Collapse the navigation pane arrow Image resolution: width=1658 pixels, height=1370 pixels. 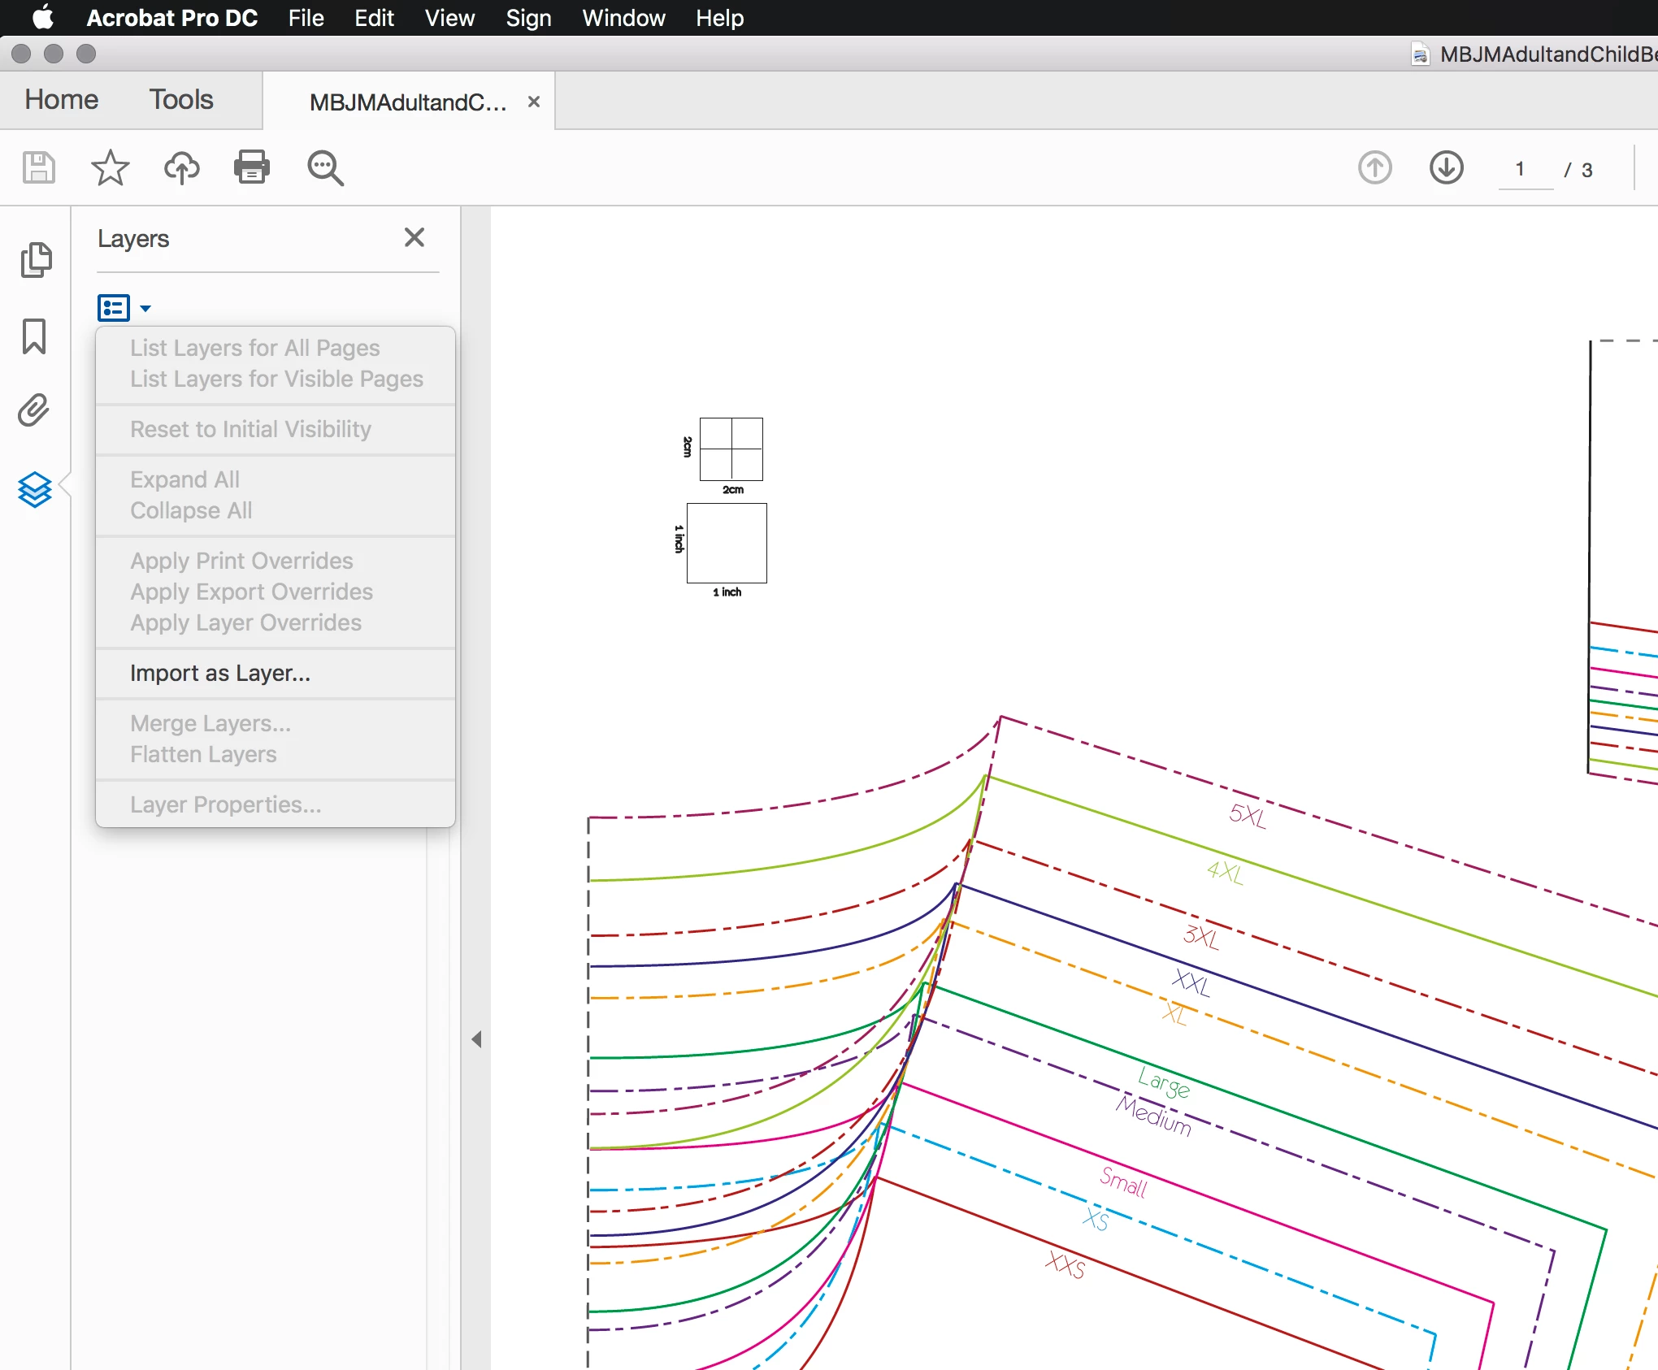point(476,1039)
